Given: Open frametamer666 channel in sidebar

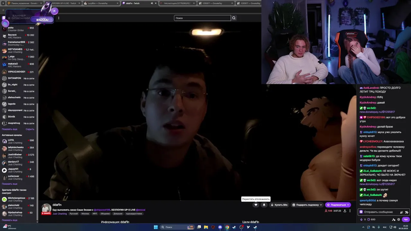Looking at the screenshot, I should (18, 43).
